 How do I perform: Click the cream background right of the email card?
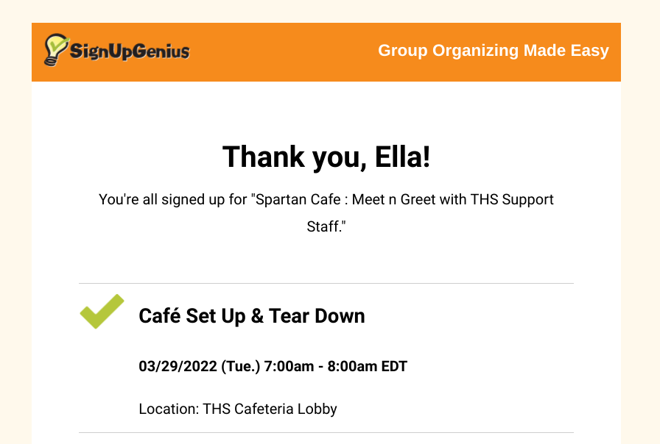pos(640,221)
